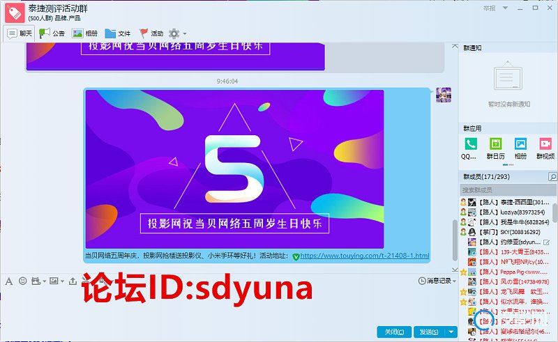Click the big number 5 anniversary image
558x342 pixels.
[234, 169]
